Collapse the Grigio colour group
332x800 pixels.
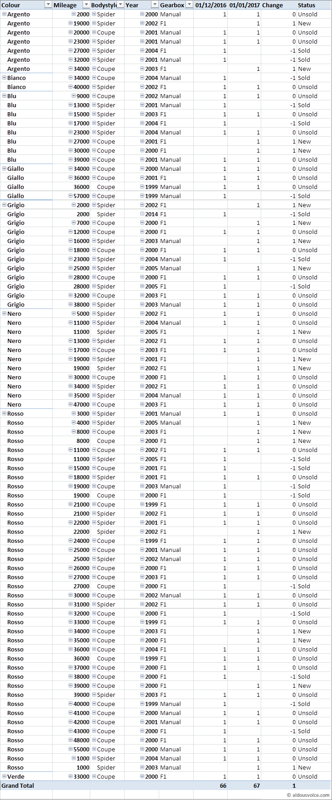(x=5, y=205)
